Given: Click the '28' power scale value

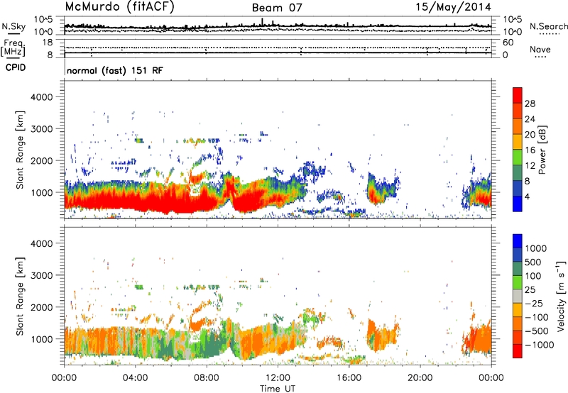Looking at the screenshot, I should pyautogui.click(x=530, y=104).
